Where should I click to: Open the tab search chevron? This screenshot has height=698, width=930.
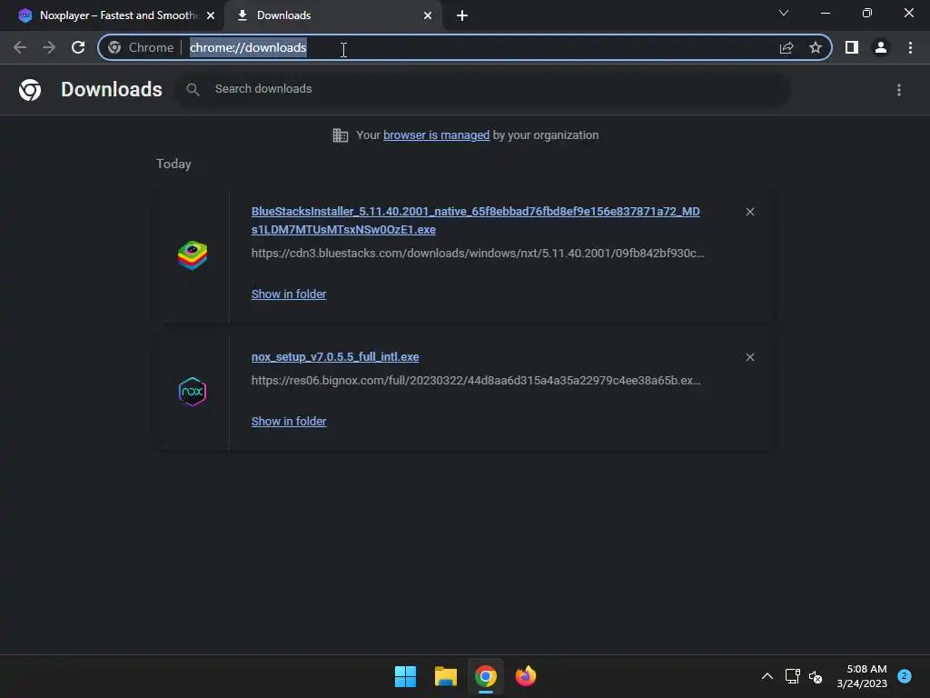784,13
